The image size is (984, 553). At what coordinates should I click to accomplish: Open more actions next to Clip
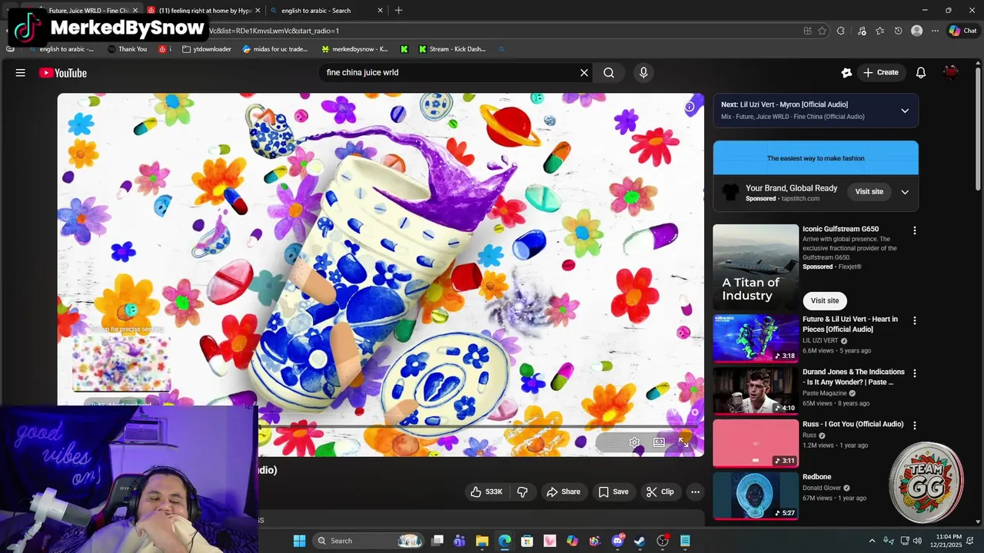pos(695,492)
